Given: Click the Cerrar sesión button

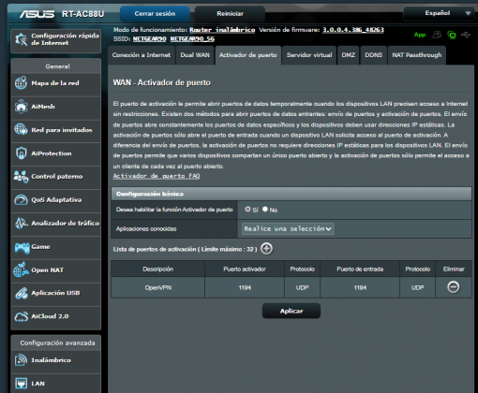Looking at the screenshot, I should (x=155, y=14).
